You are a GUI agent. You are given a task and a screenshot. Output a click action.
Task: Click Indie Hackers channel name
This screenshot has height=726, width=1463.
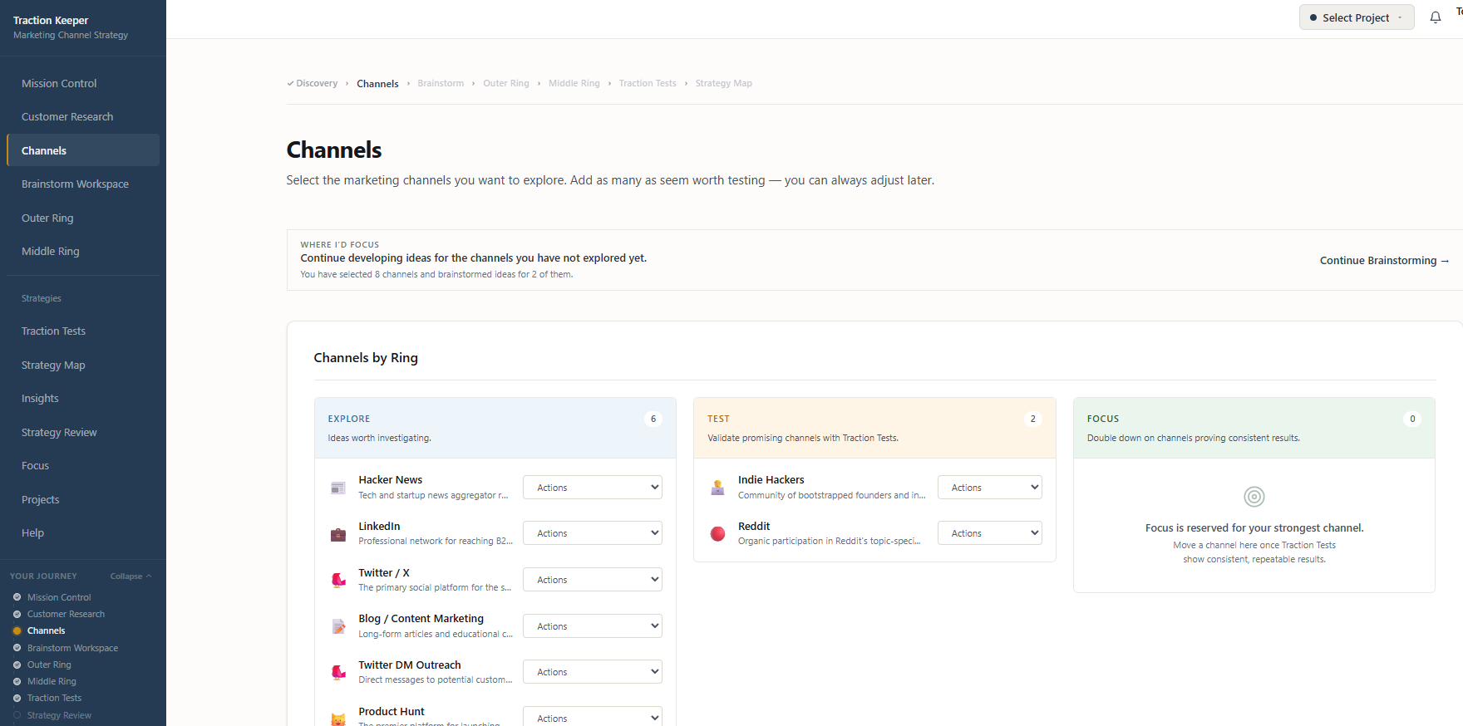coord(771,480)
